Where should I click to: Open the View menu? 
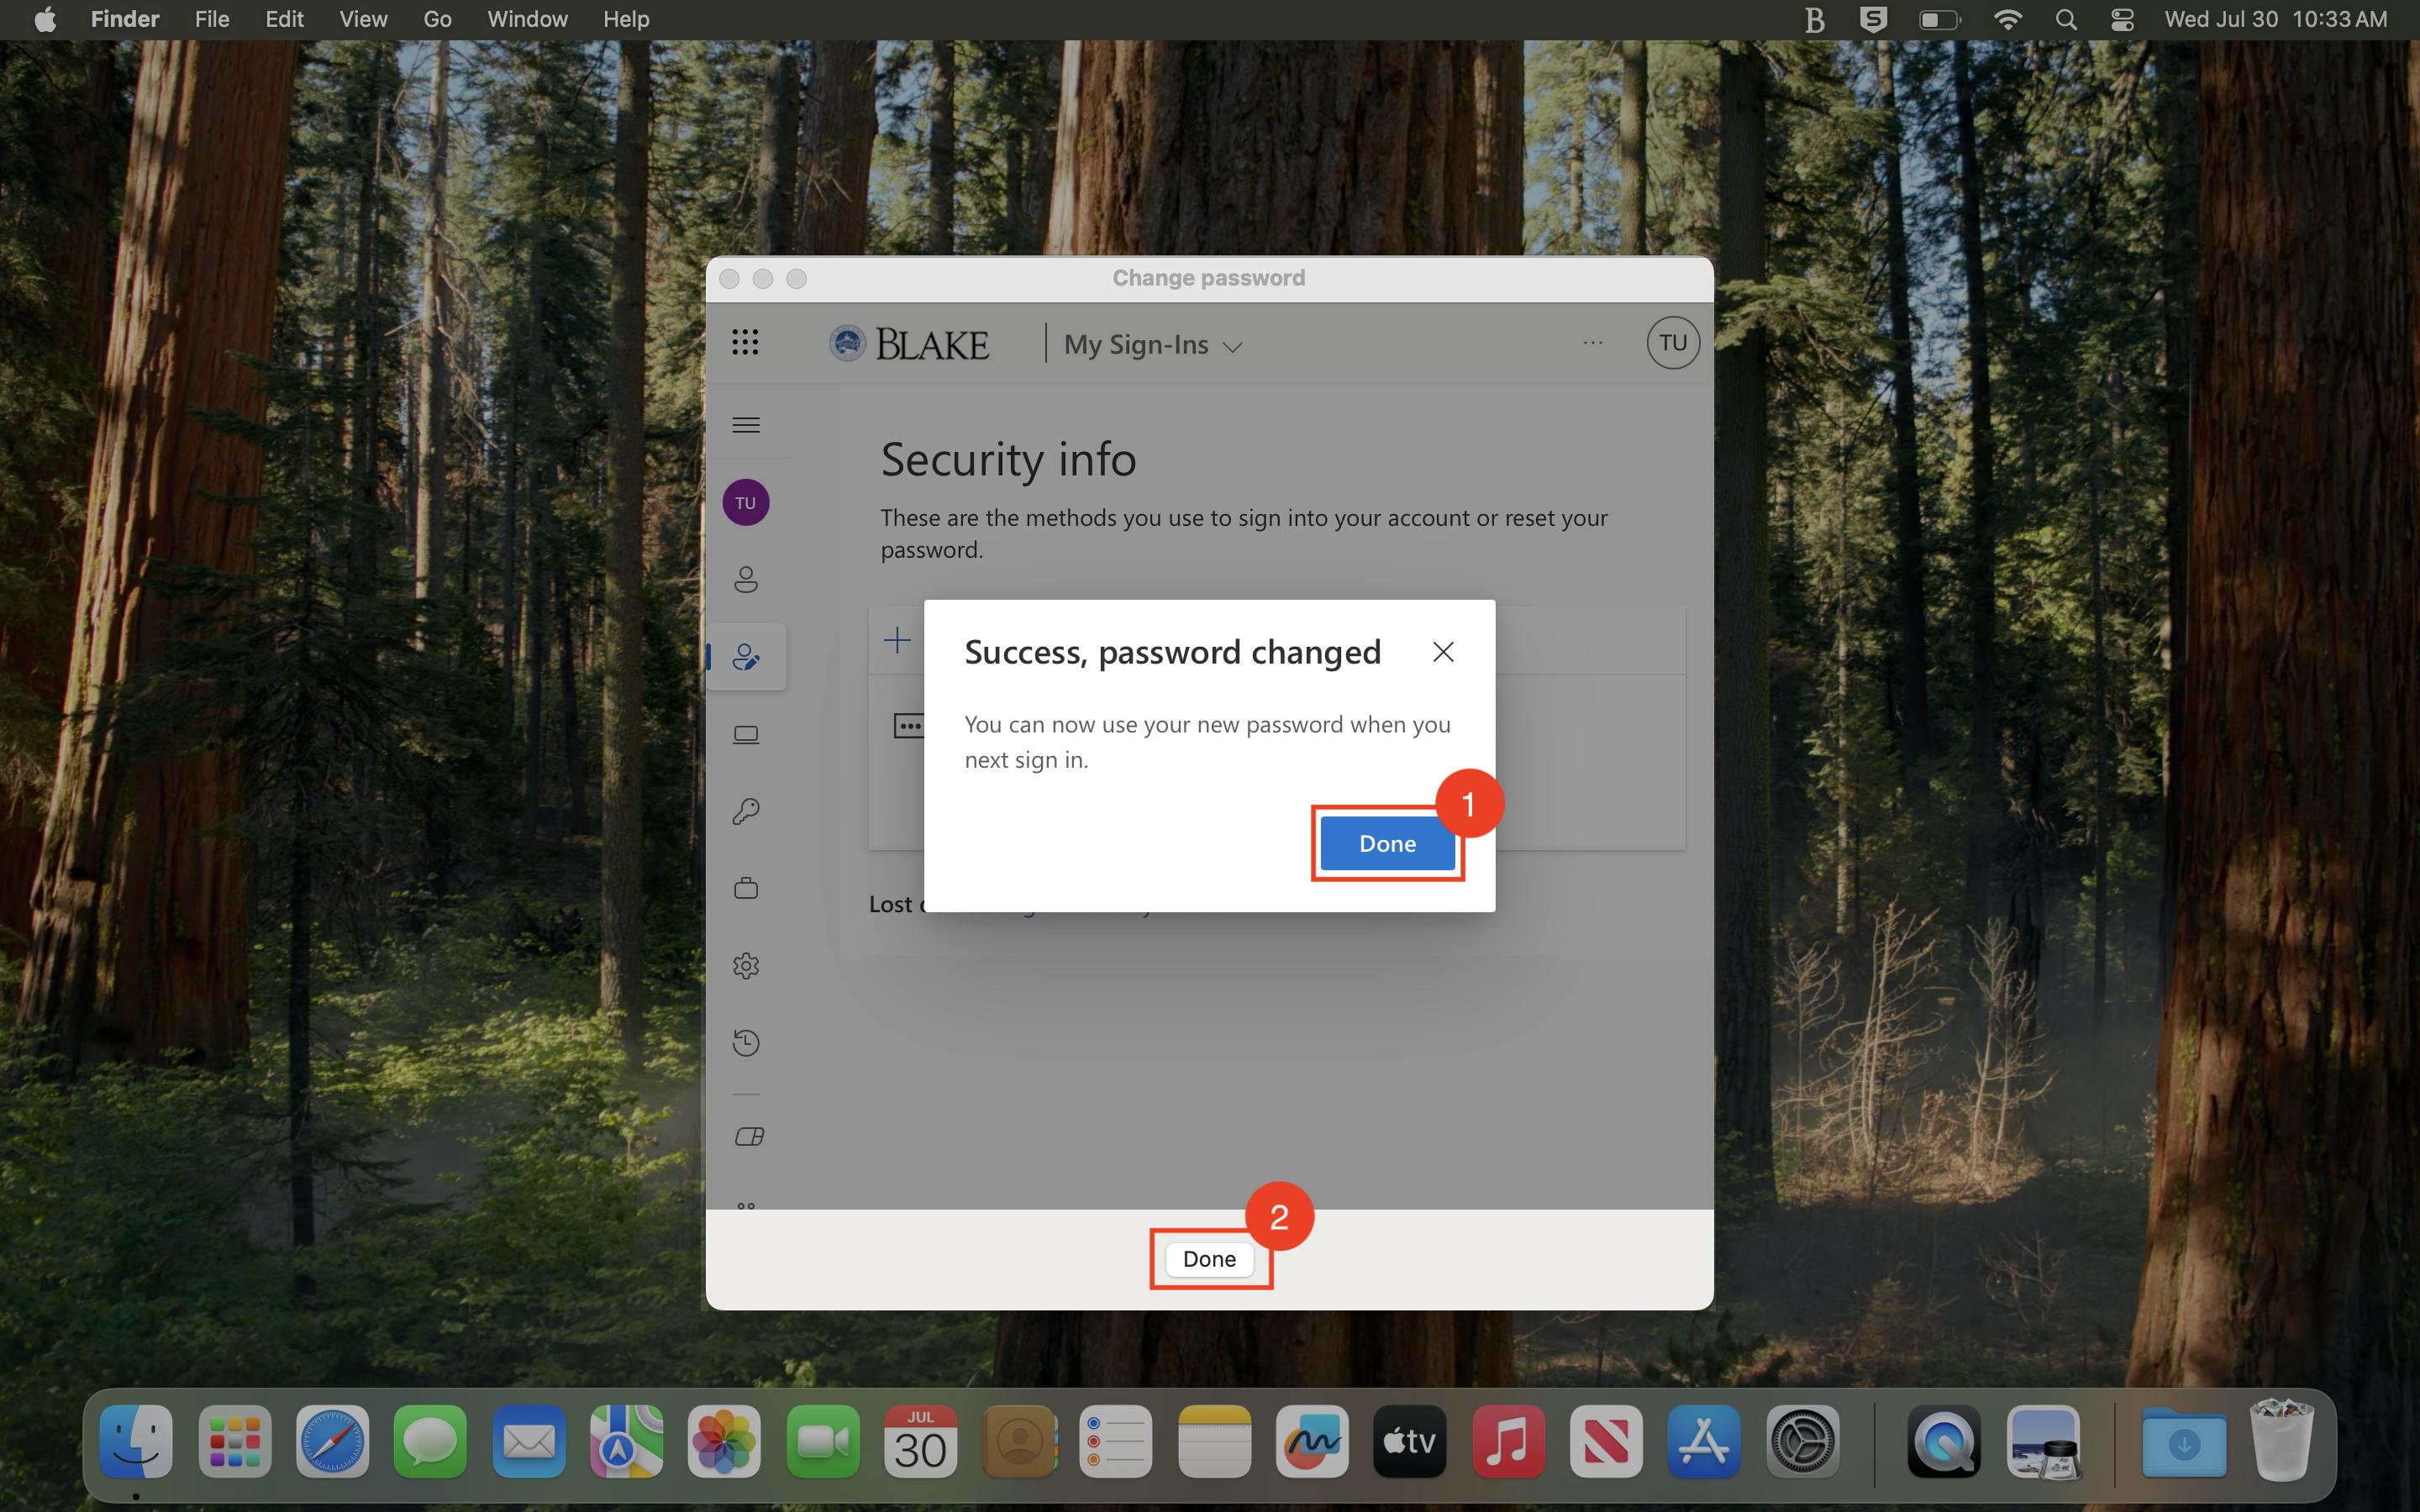click(x=363, y=19)
